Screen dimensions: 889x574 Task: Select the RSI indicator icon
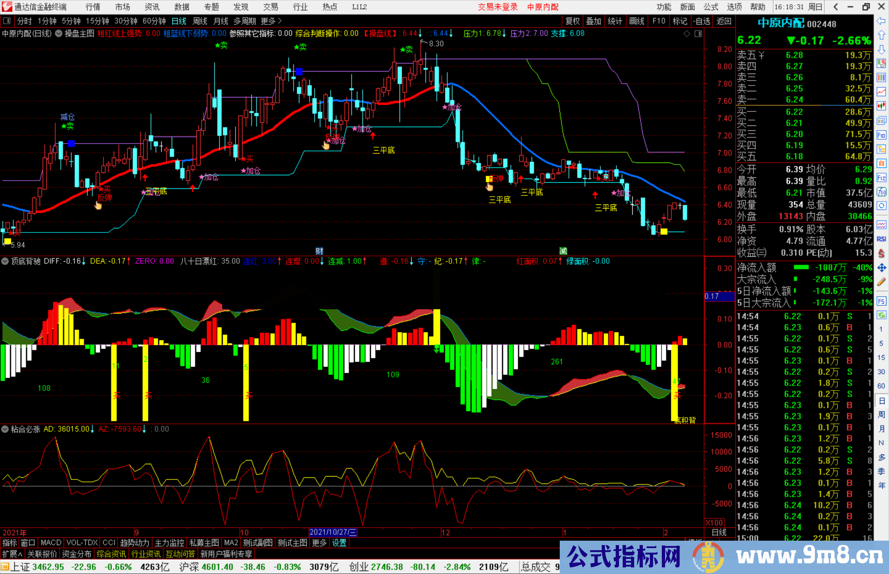click(x=881, y=239)
